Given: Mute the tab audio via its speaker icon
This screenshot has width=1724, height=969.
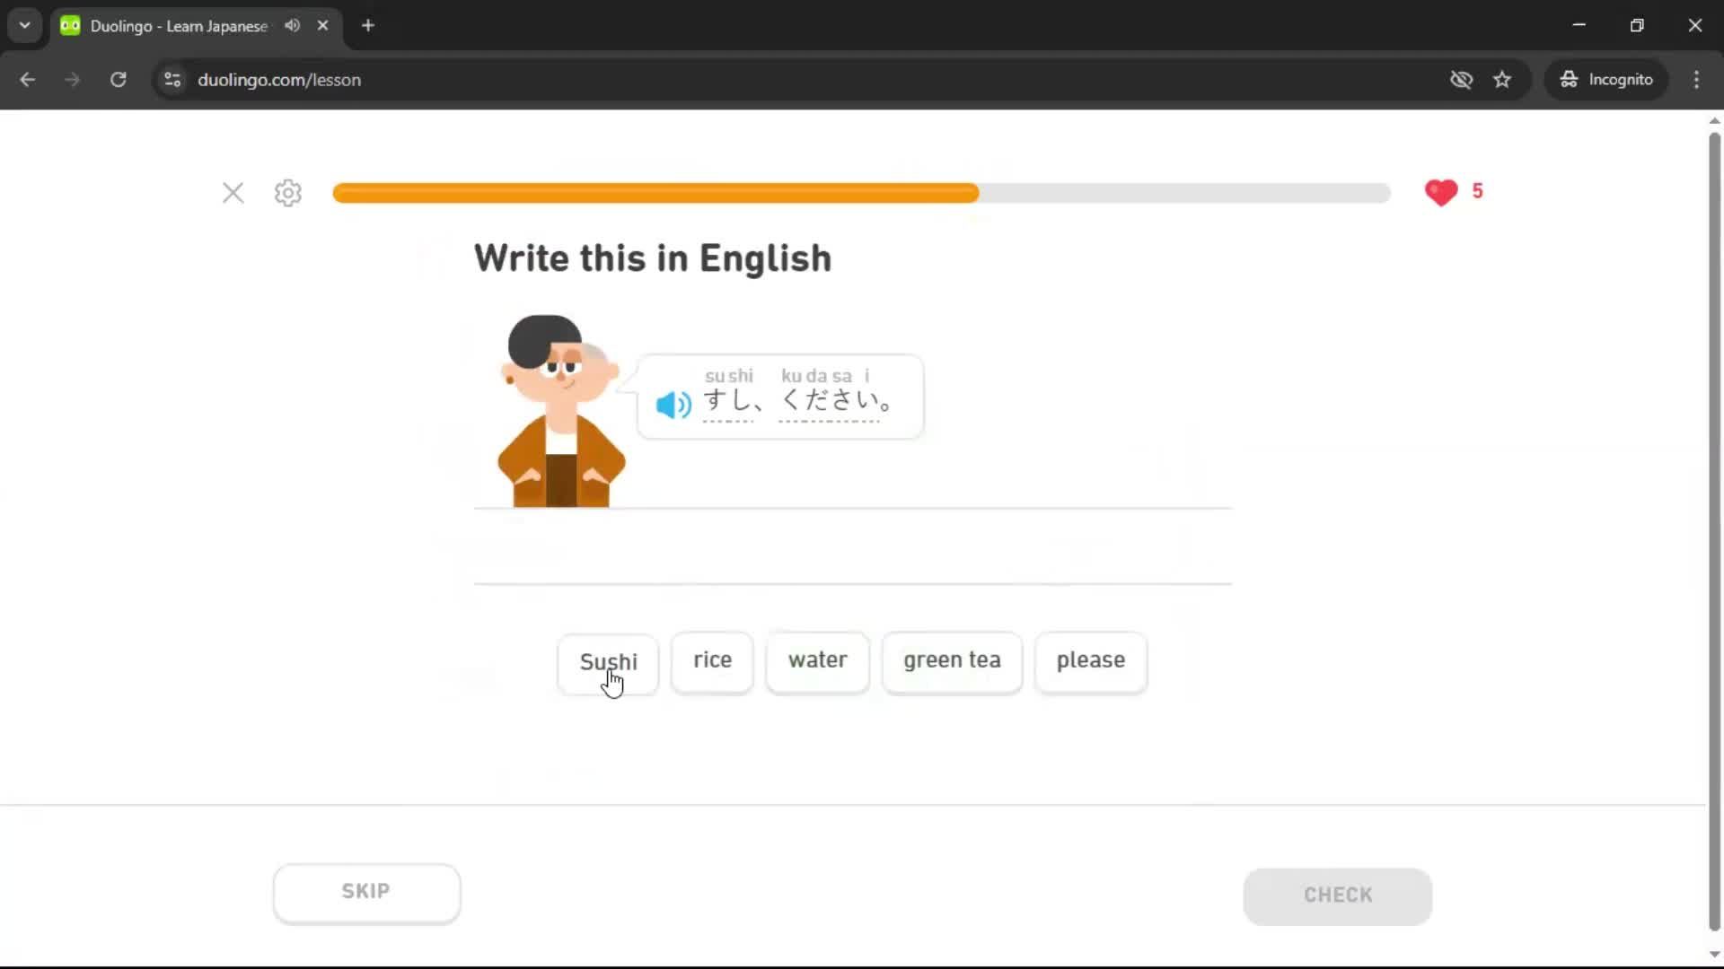Looking at the screenshot, I should (x=291, y=25).
